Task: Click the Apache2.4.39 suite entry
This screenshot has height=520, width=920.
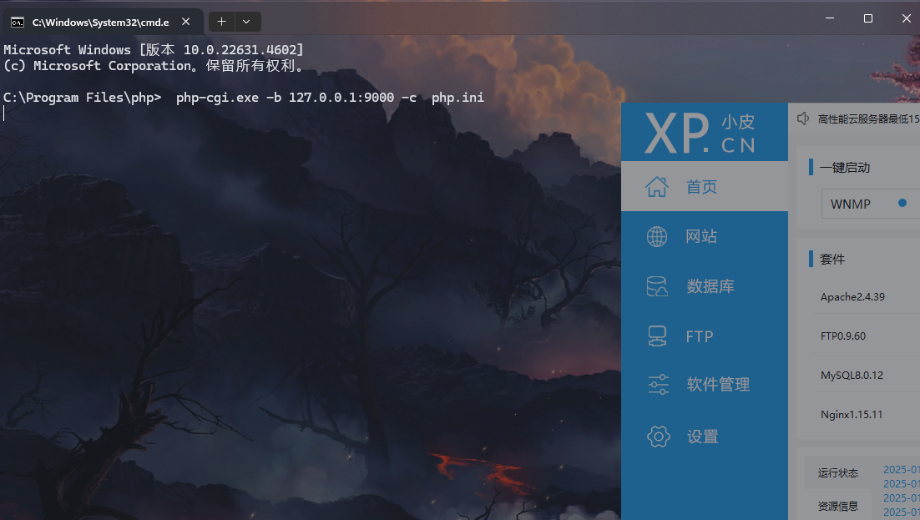Action: 852,297
